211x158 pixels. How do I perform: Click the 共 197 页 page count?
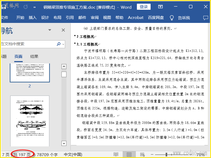[x=22, y=155]
